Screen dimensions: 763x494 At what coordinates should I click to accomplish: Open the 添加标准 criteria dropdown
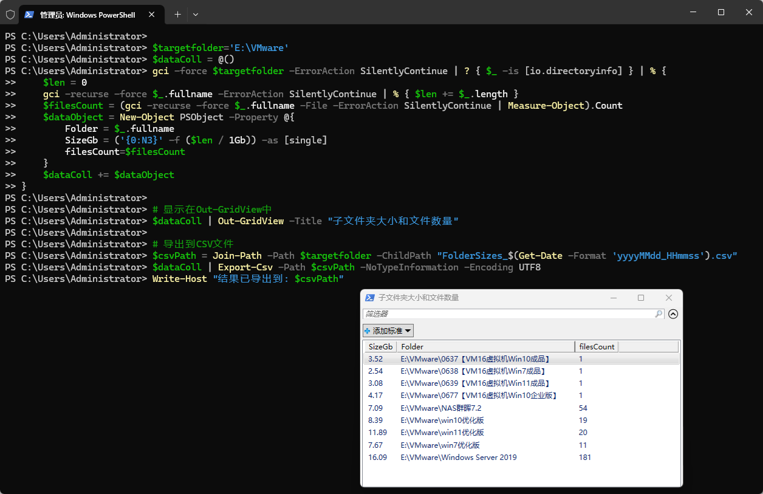388,331
